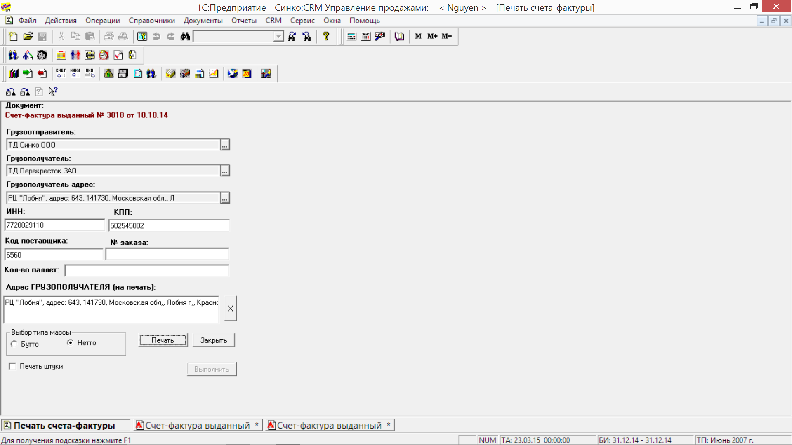
Task: Click the binoculars Find icon in toolbar
Action: click(185, 37)
